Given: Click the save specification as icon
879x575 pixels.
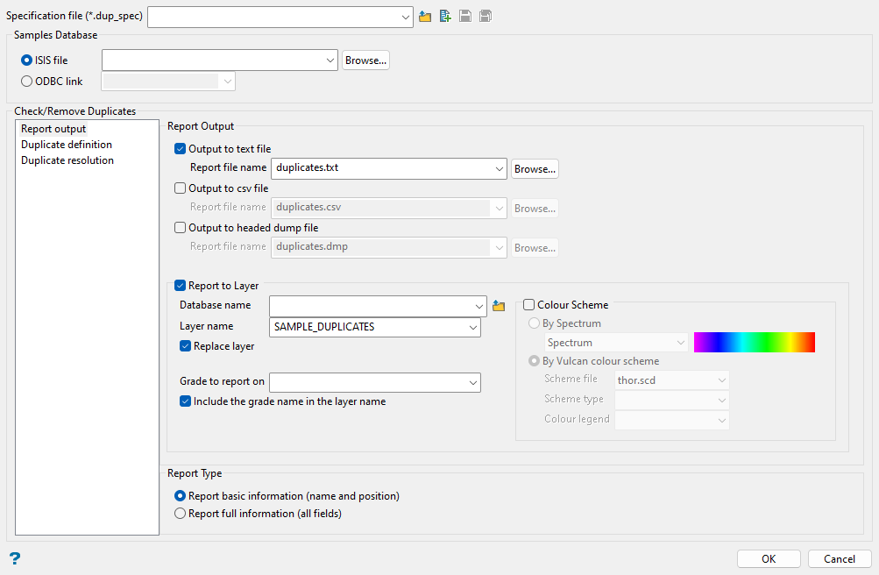Looking at the screenshot, I should coord(485,17).
